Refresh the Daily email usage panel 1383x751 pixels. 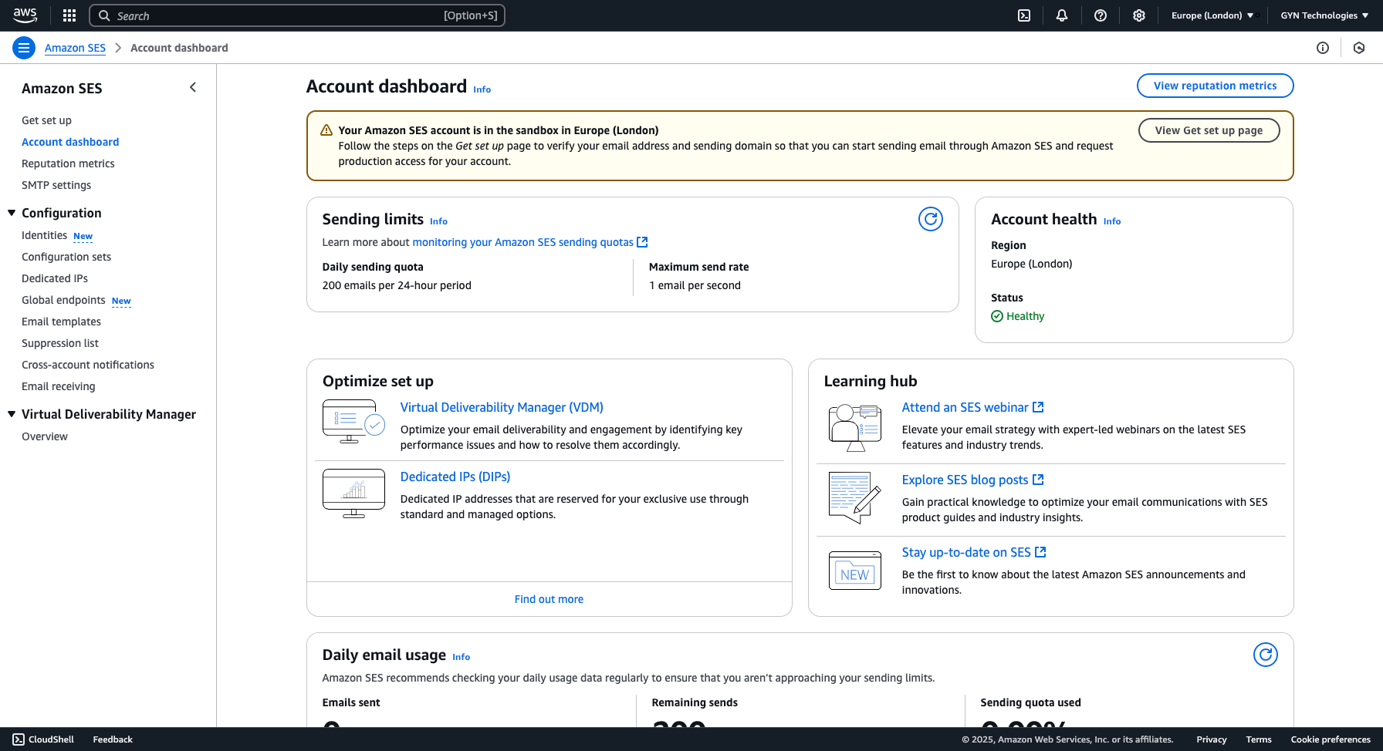point(1266,655)
